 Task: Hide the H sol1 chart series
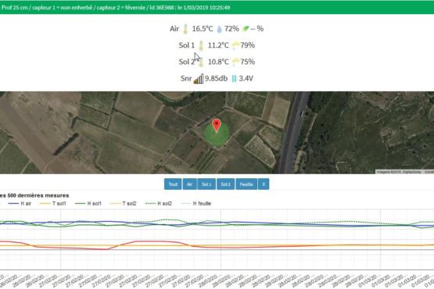(88, 204)
